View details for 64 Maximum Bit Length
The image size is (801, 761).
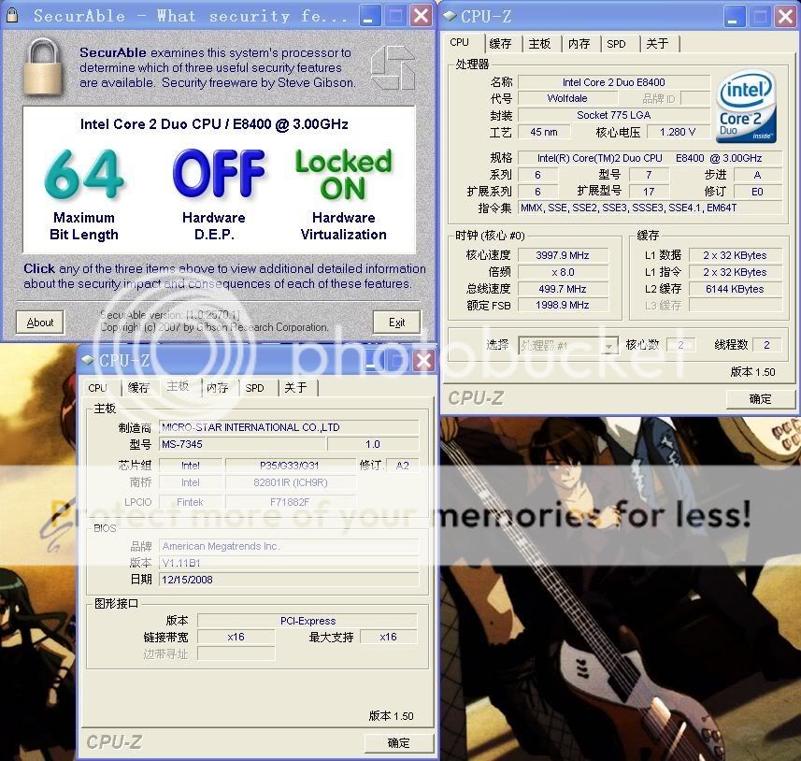[84, 194]
